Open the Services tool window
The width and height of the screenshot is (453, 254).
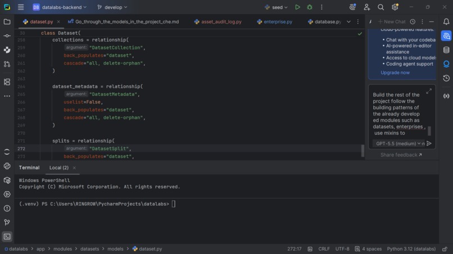click(7, 195)
